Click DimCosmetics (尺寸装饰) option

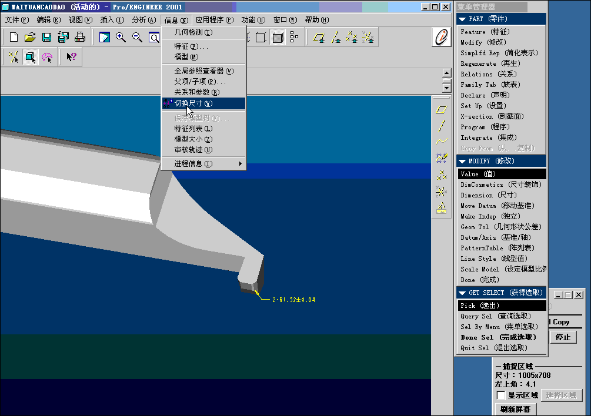501,184
